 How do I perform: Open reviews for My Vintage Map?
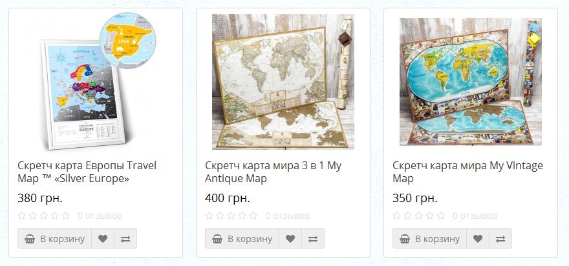click(475, 216)
